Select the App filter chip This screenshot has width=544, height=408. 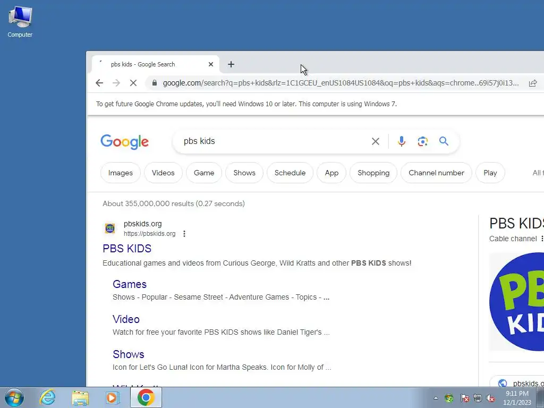tap(331, 173)
